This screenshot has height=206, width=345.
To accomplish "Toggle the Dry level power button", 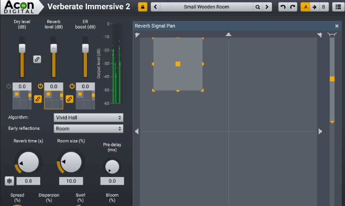I will pos(9,86).
